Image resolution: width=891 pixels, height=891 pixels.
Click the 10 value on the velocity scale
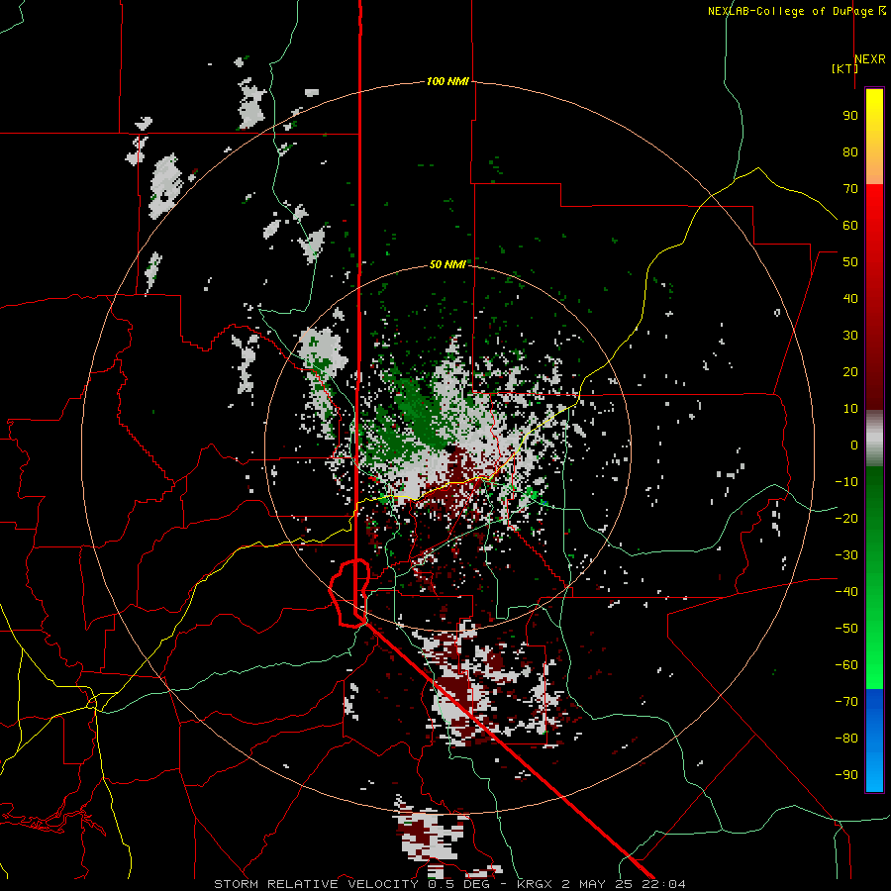(x=850, y=409)
